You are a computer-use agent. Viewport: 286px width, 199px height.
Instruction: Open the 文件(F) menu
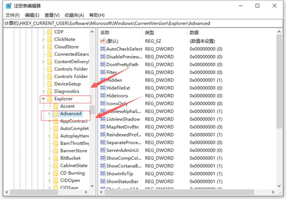click(x=12, y=15)
